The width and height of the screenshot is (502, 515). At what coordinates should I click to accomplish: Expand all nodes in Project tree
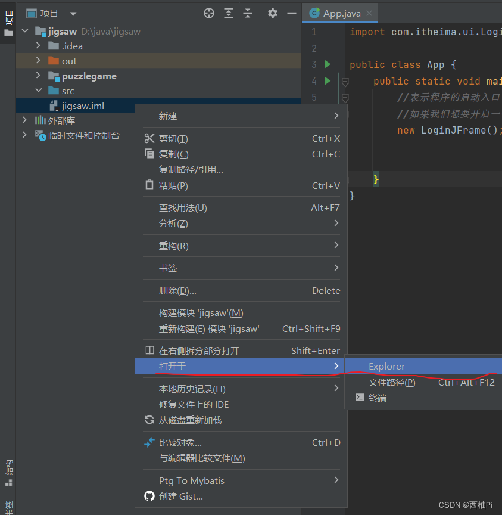coord(229,13)
